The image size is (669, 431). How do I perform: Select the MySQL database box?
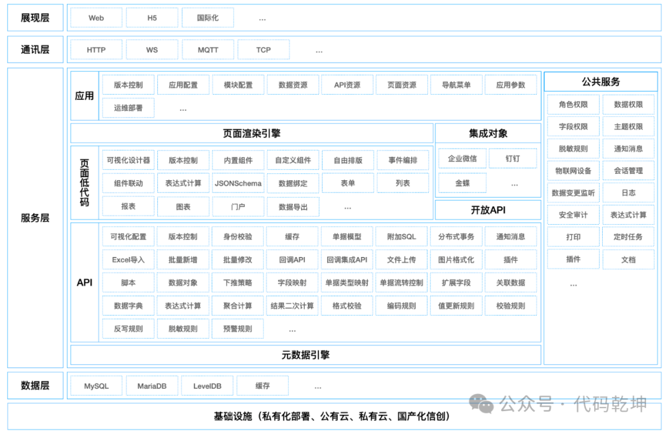[x=97, y=386]
